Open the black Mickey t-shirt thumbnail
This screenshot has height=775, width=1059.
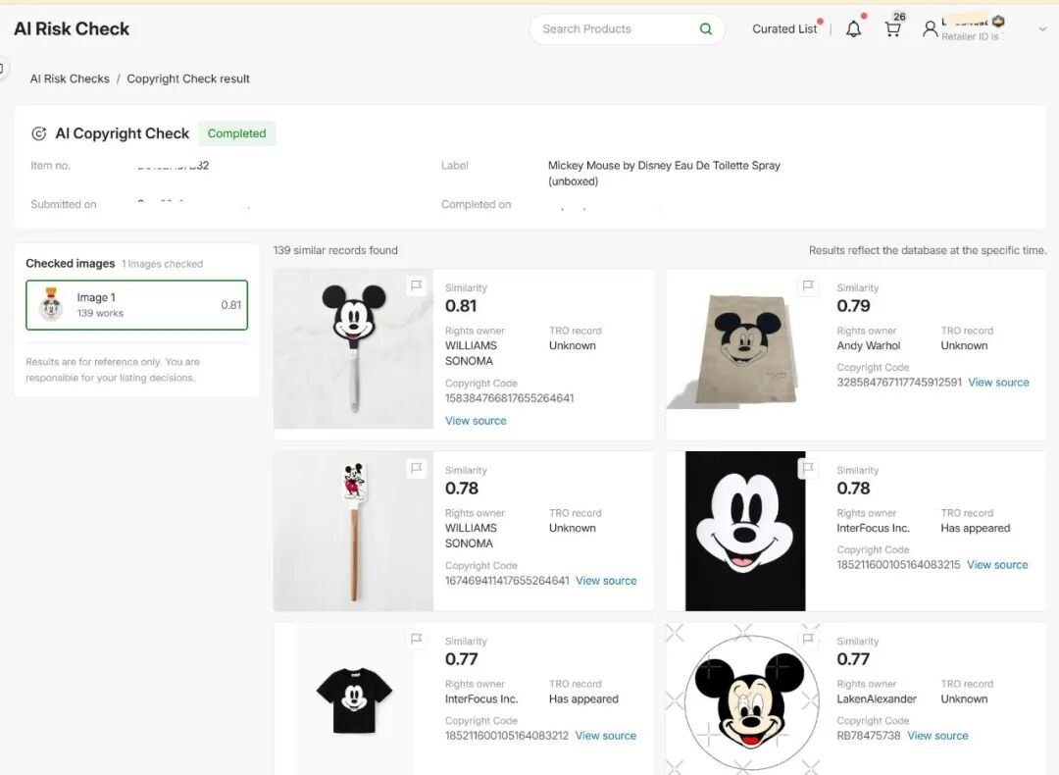click(x=353, y=699)
